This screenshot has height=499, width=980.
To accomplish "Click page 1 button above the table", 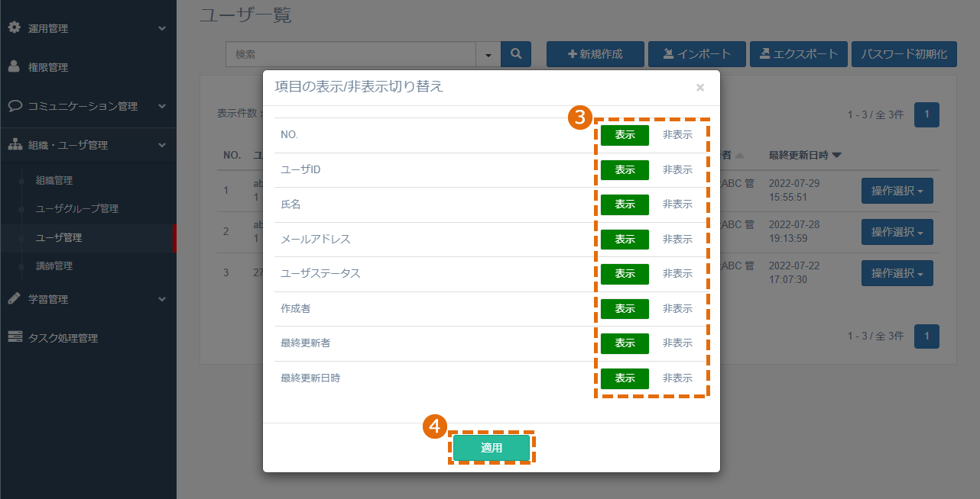I will [926, 114].
